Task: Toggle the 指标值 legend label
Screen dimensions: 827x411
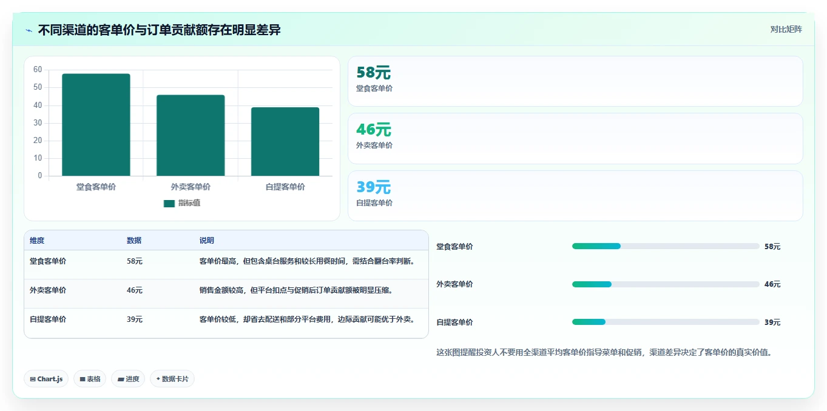Action: coord(189,203)
